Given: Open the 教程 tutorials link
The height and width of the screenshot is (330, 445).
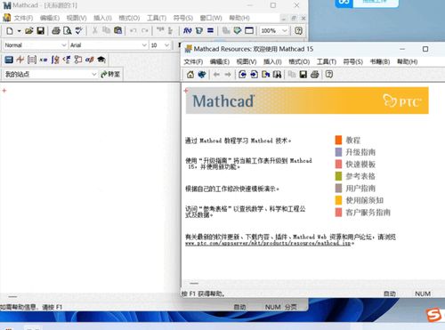Looking at the screenshot, I should coord(353,140).
